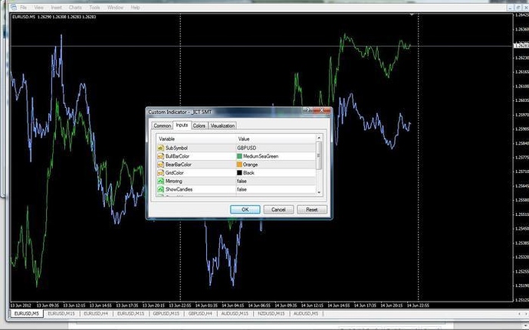Switch to the GBPUSD,H4 chart tab
The height and width of the screenshot is (330, 529).
click(200, 313)
